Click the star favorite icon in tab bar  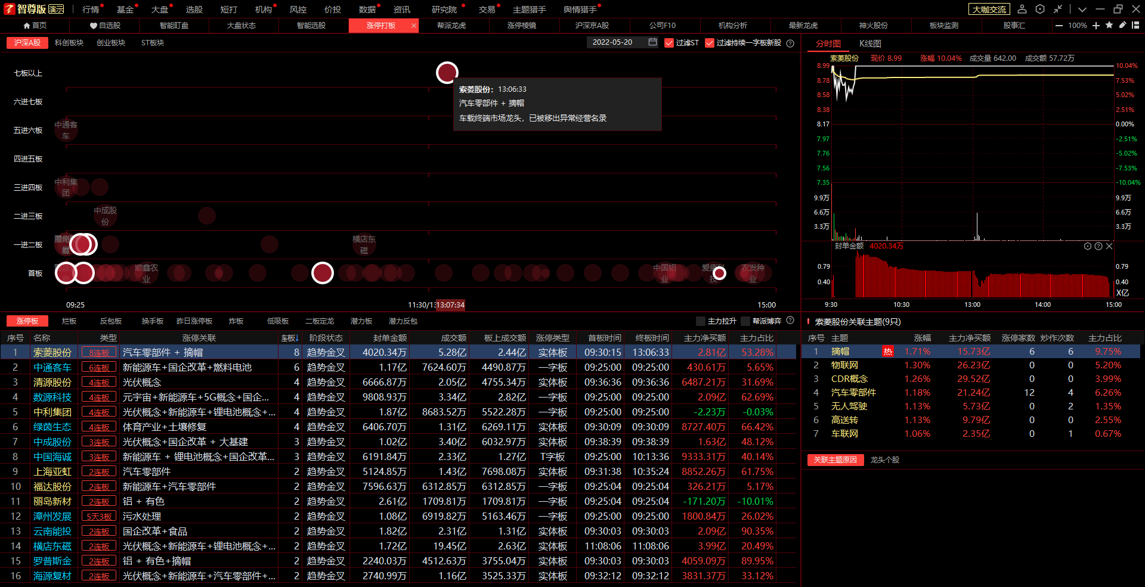1109,25
